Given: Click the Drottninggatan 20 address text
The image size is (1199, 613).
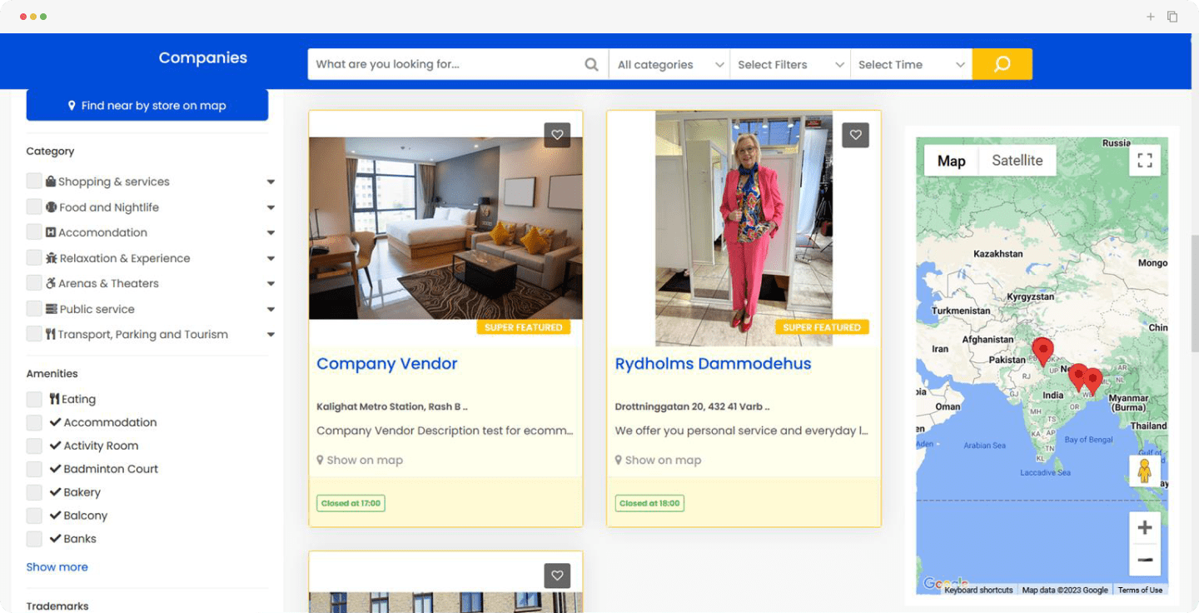Looking at the screenshot, I should point(692,406).
